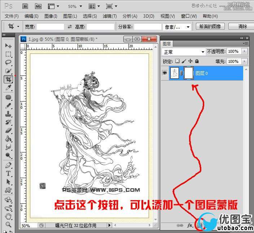Select the Lasso tool
Image resolution: width=254 pixels, height=233 pixels.
coord(8,62)
